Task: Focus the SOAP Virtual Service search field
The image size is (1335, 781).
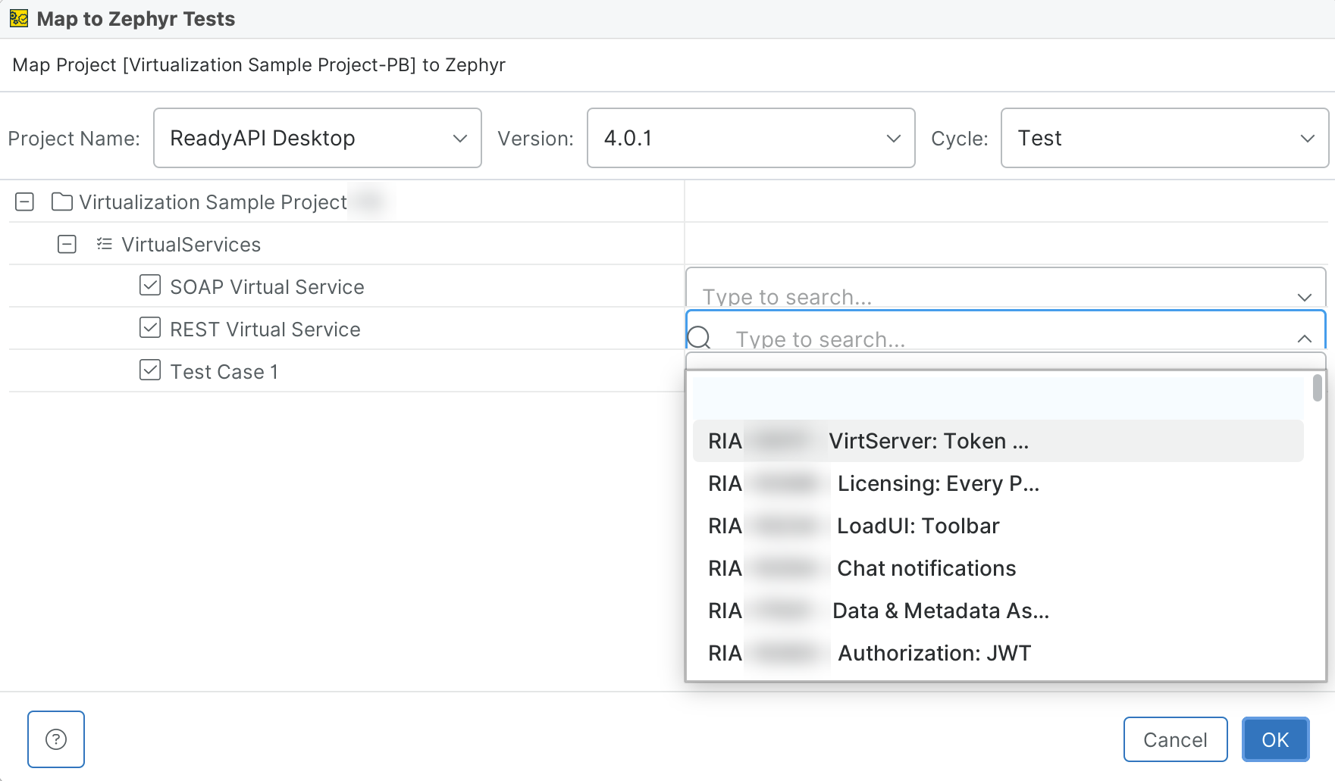Action: (1006, 288)
